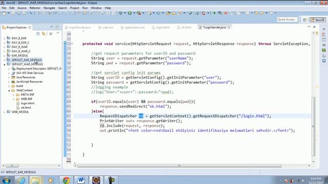Collapse the WebContent folder

click(x=9, y=90)
